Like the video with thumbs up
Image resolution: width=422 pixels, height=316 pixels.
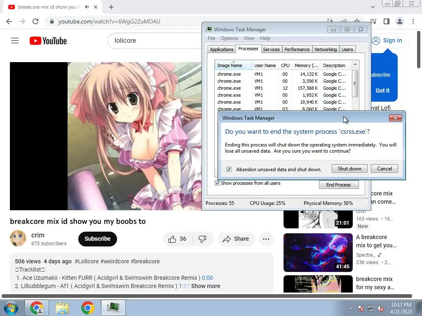(177, 239)
